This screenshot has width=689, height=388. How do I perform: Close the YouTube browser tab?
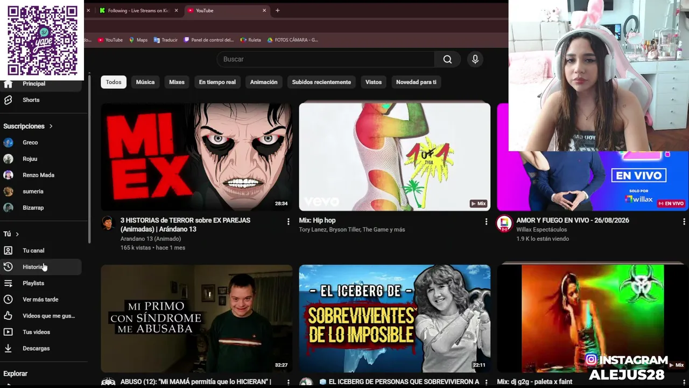click(264, 10)
